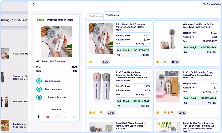
Task: Click ROI info icon on 110.59% card
Action: 122,55
